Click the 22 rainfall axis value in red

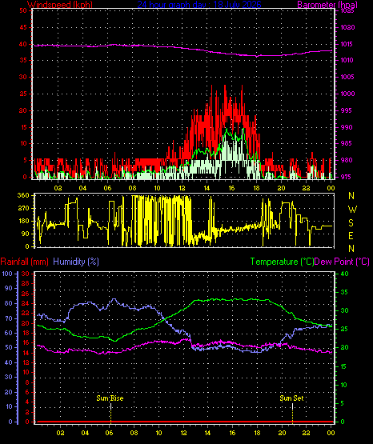(26, 313)
